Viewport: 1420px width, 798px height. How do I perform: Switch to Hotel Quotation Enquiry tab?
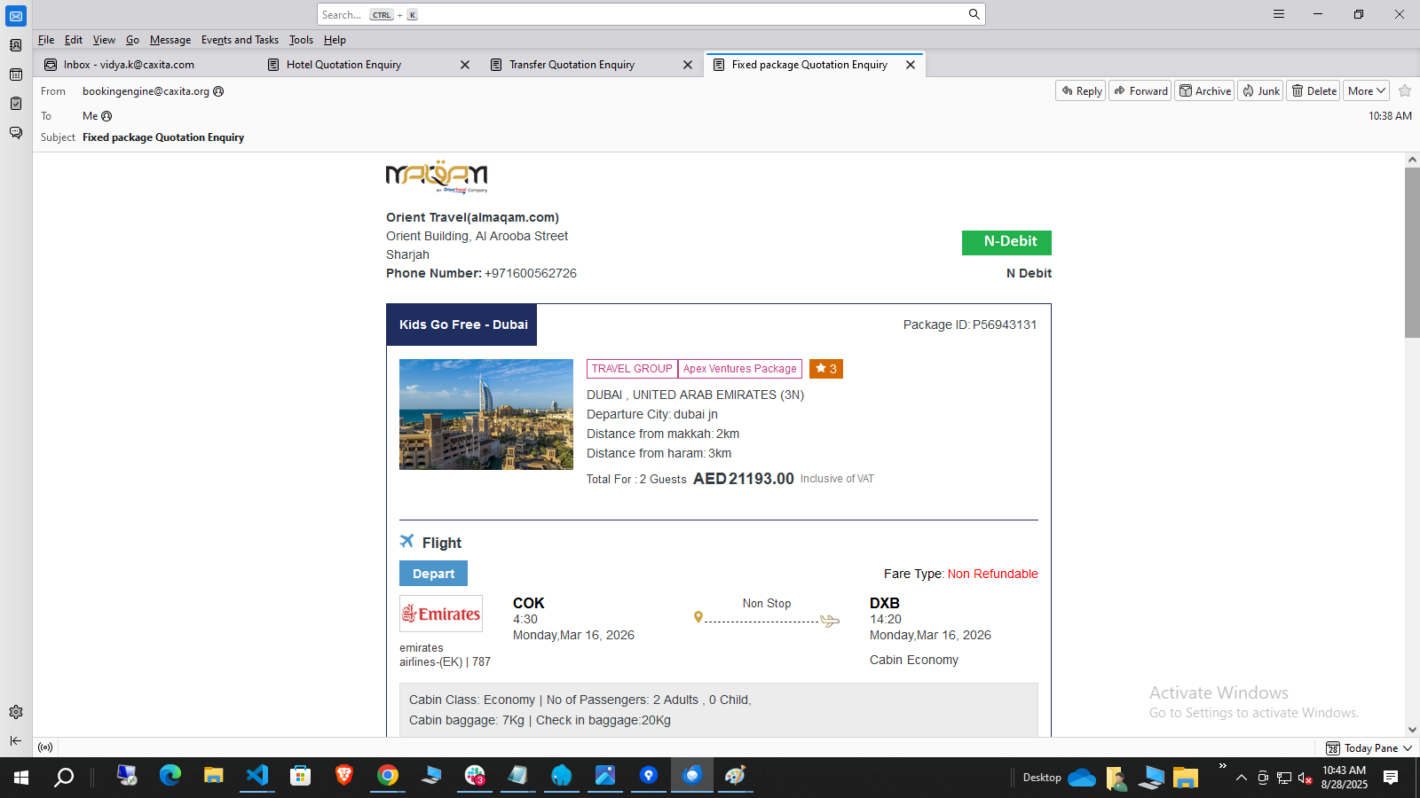(x=343, y=65)
